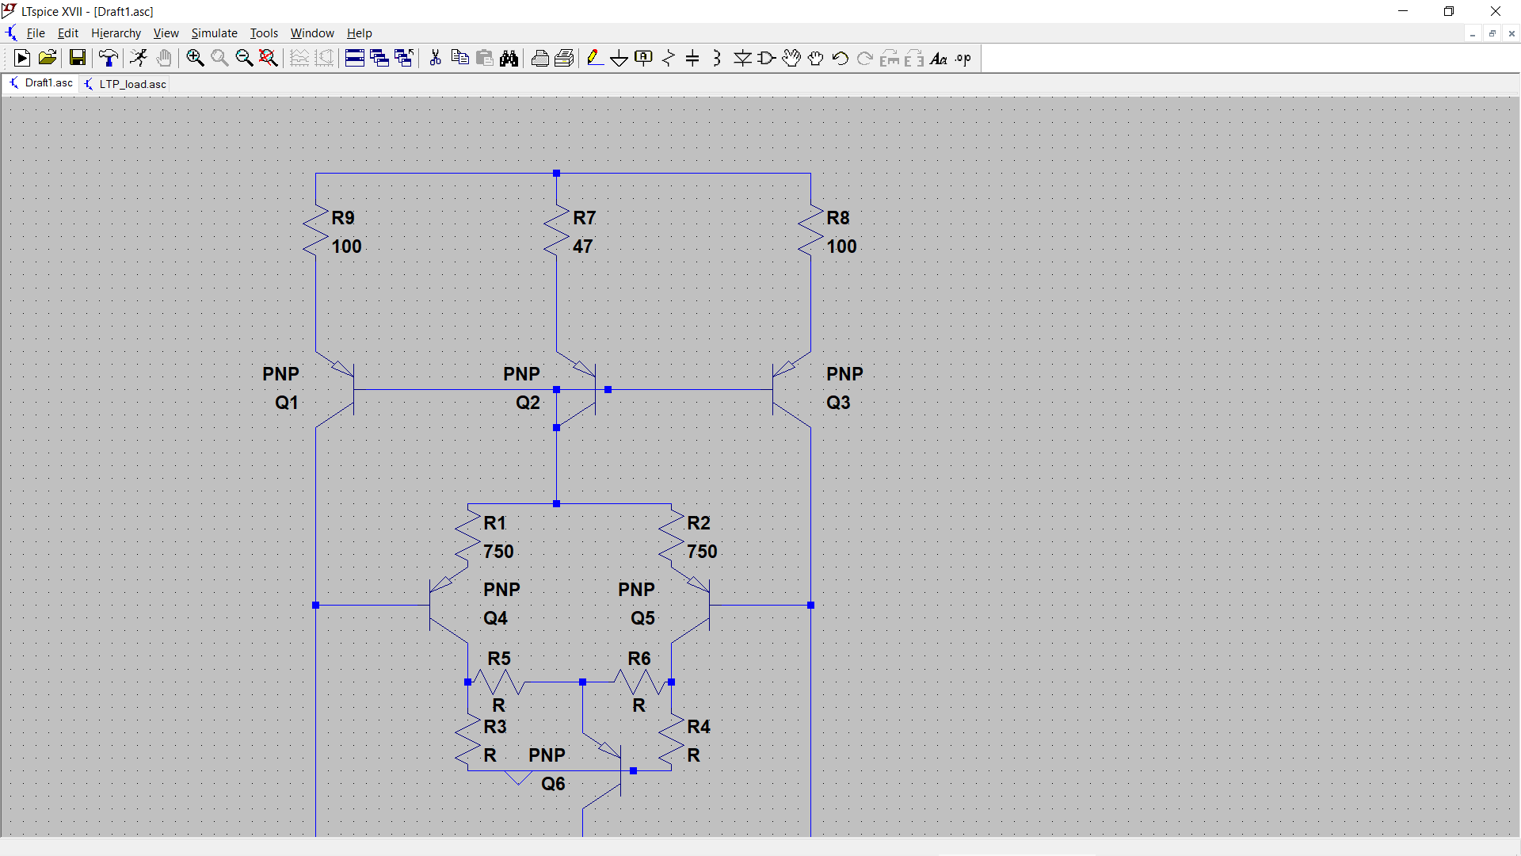Click the R2 resistor label
1521x856 pixels.
(699, 523)
